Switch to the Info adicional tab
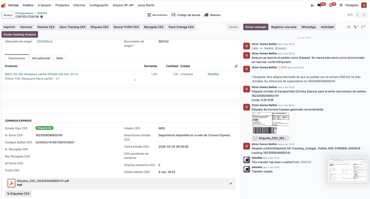This screenshot has height=199, width=370. click(41, 58)
